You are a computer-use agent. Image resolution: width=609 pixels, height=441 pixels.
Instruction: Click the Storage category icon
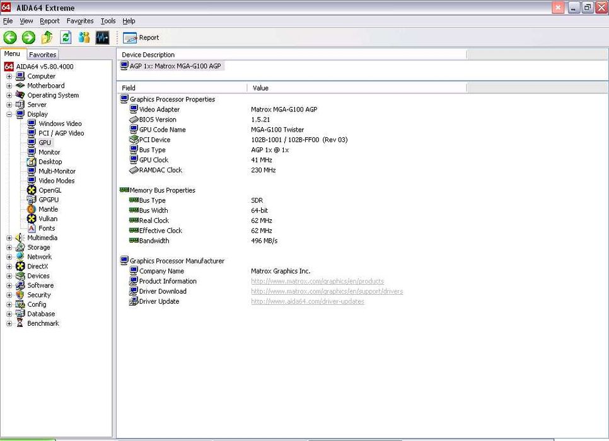tap(20, 248)
